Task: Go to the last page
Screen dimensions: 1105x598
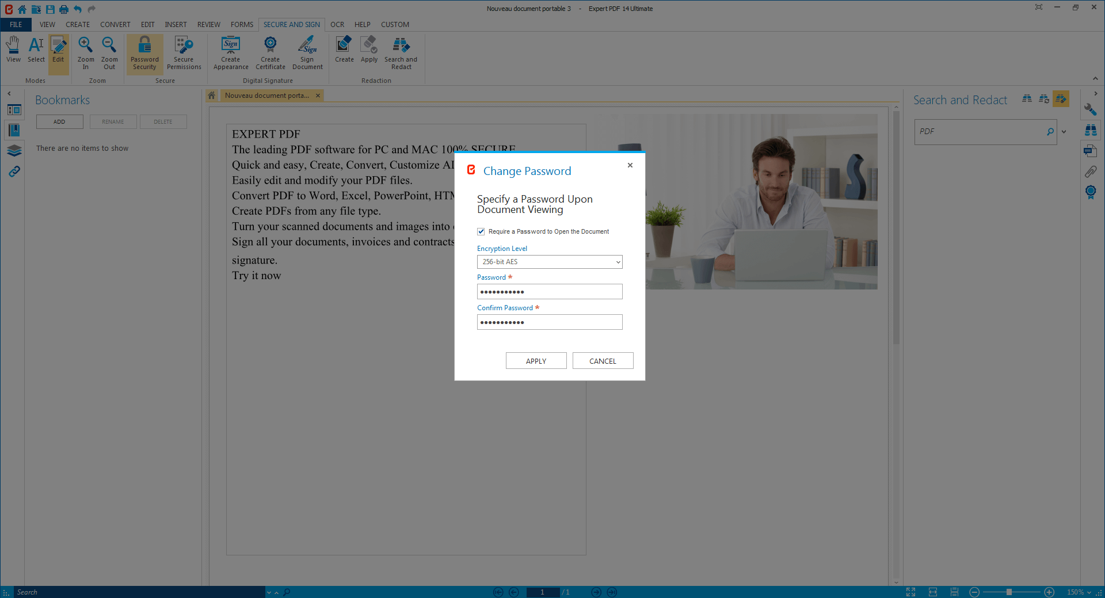Action: [x=612, y=592]
